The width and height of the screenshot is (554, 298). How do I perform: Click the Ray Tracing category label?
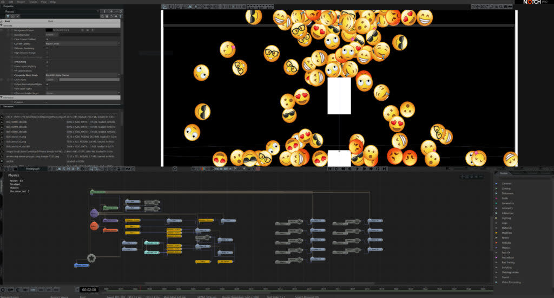tap(508, 262)
